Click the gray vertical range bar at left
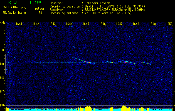Viewport: 175px width, 111px height. coord(5,64)
